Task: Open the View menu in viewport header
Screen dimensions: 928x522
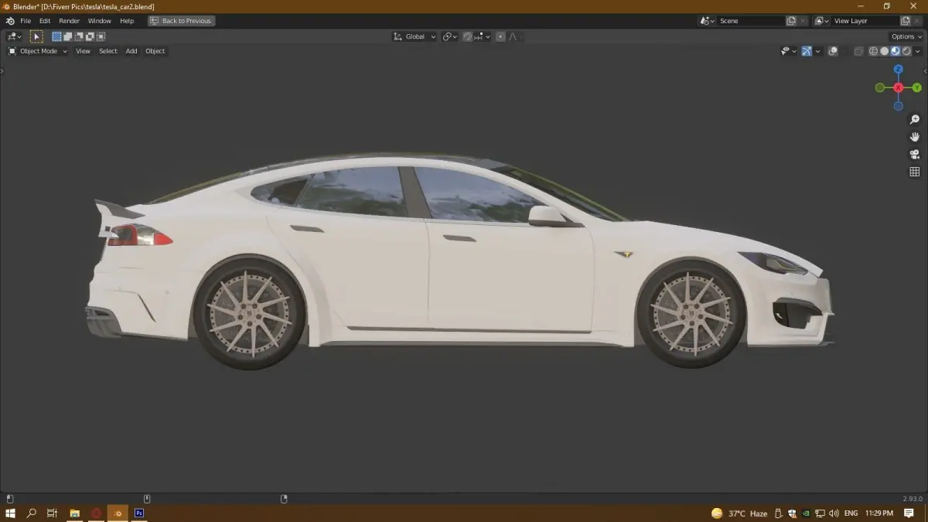Action: click(83, 51)
